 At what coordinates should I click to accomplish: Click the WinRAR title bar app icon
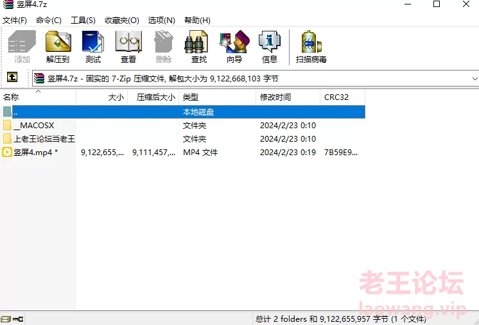pyautogui.click(x=8, y=4)
